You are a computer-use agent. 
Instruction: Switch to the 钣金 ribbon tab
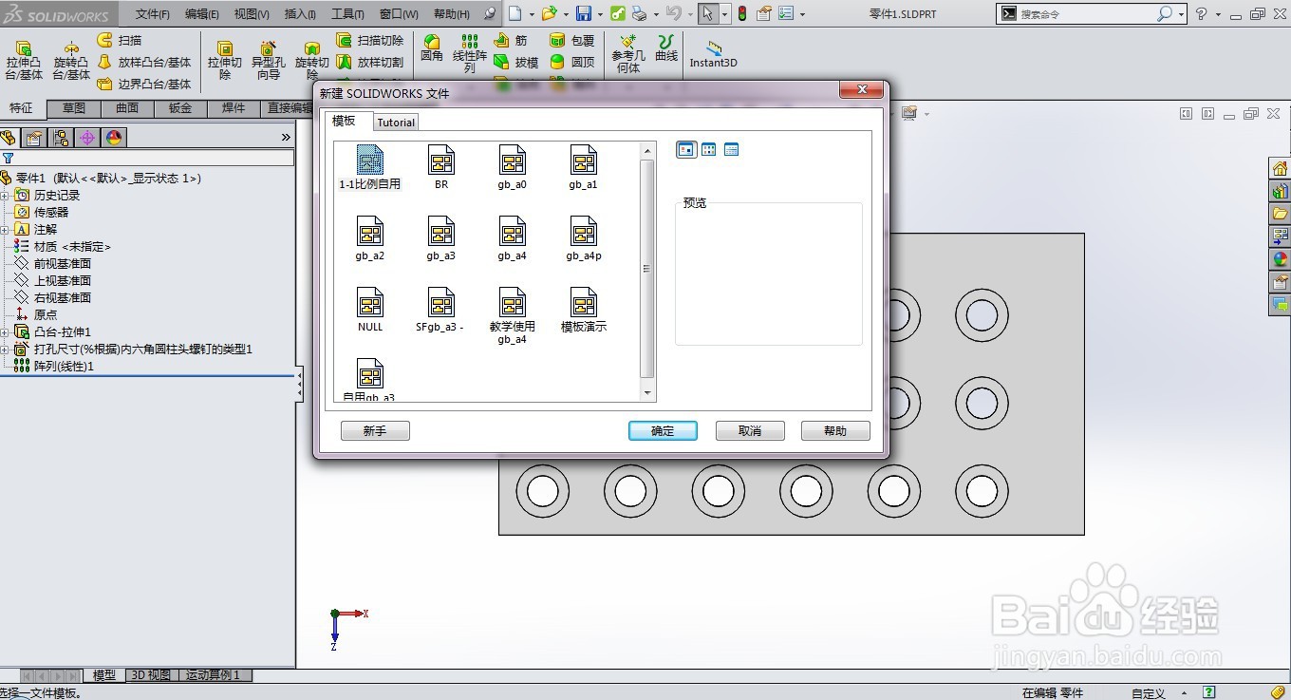(x=180, y=108)
